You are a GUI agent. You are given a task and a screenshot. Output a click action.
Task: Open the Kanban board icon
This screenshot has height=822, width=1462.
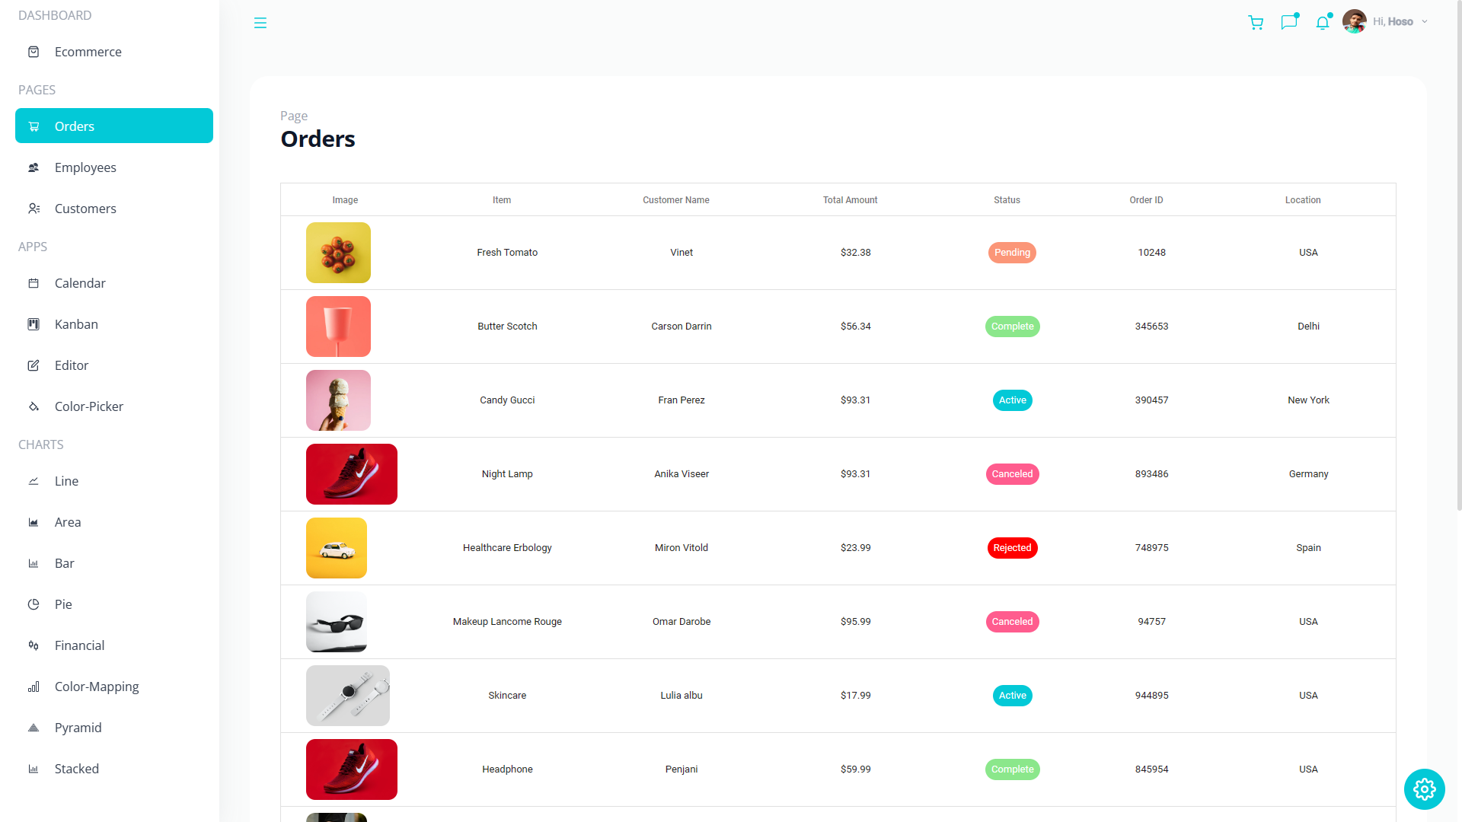(34, 323)
